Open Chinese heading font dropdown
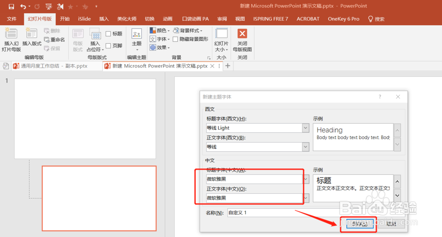The image size is (442, 237). pos(306,179)
